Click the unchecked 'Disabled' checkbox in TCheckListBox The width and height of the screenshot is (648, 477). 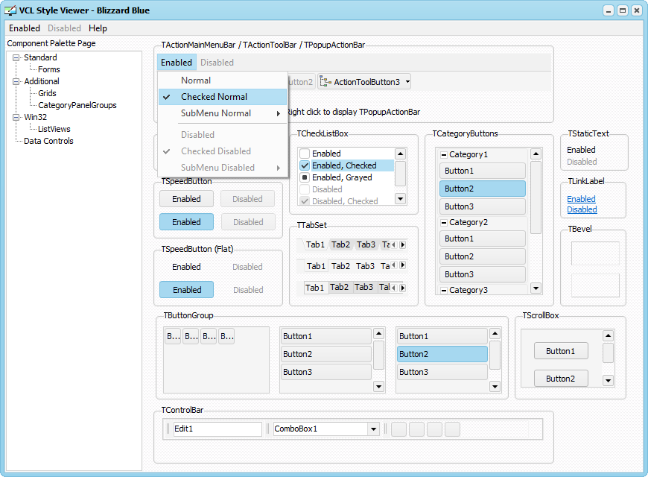pos(305,189)
